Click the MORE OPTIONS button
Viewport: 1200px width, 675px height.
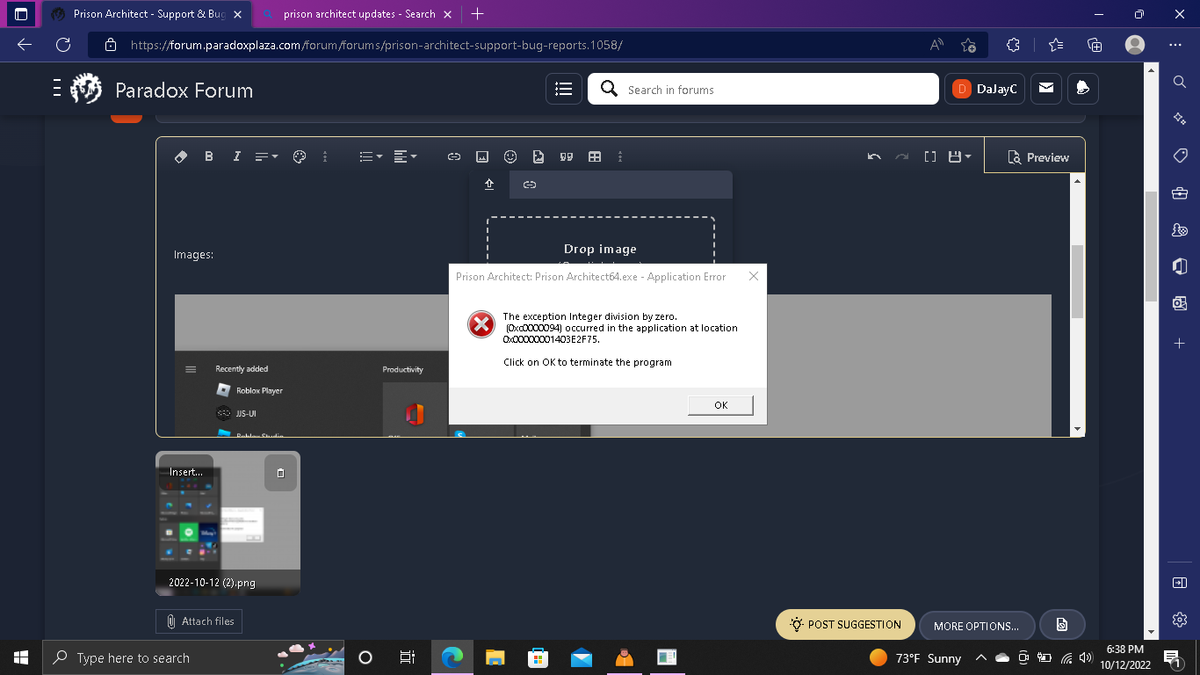(x=976, y=626)
